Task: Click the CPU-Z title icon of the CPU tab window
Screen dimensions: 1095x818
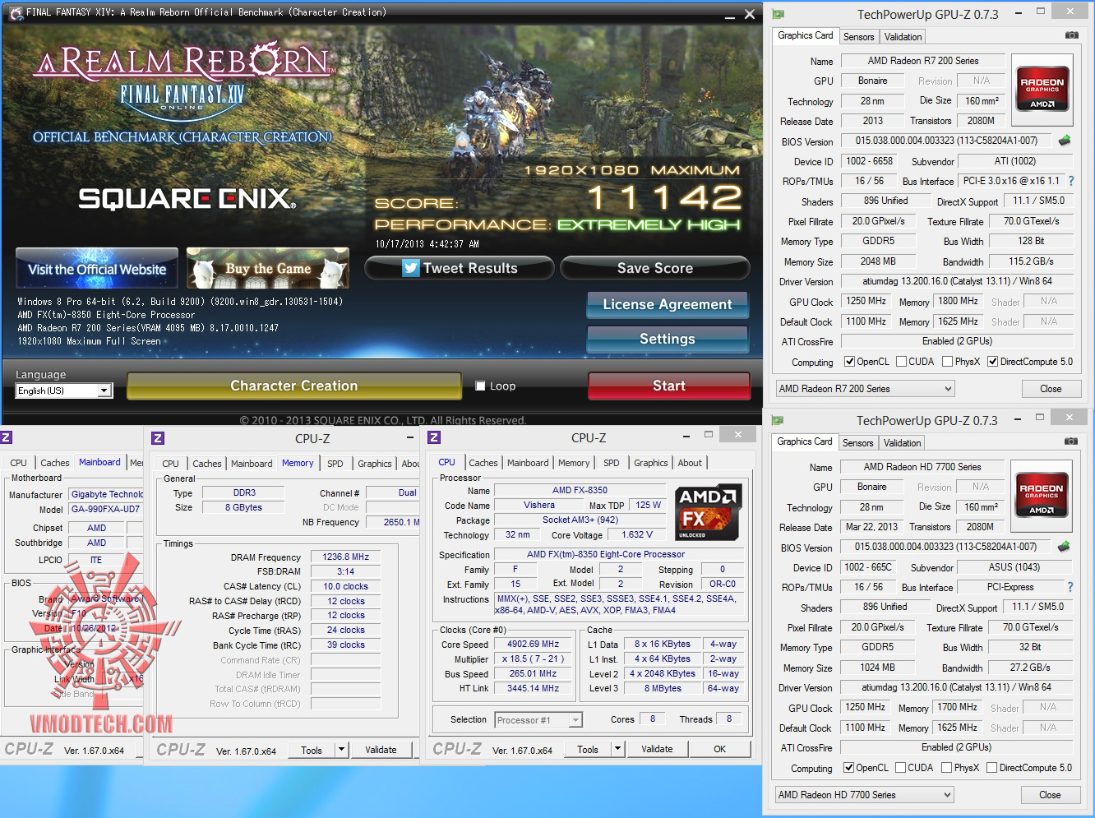Action: click(x=434, y=437)
